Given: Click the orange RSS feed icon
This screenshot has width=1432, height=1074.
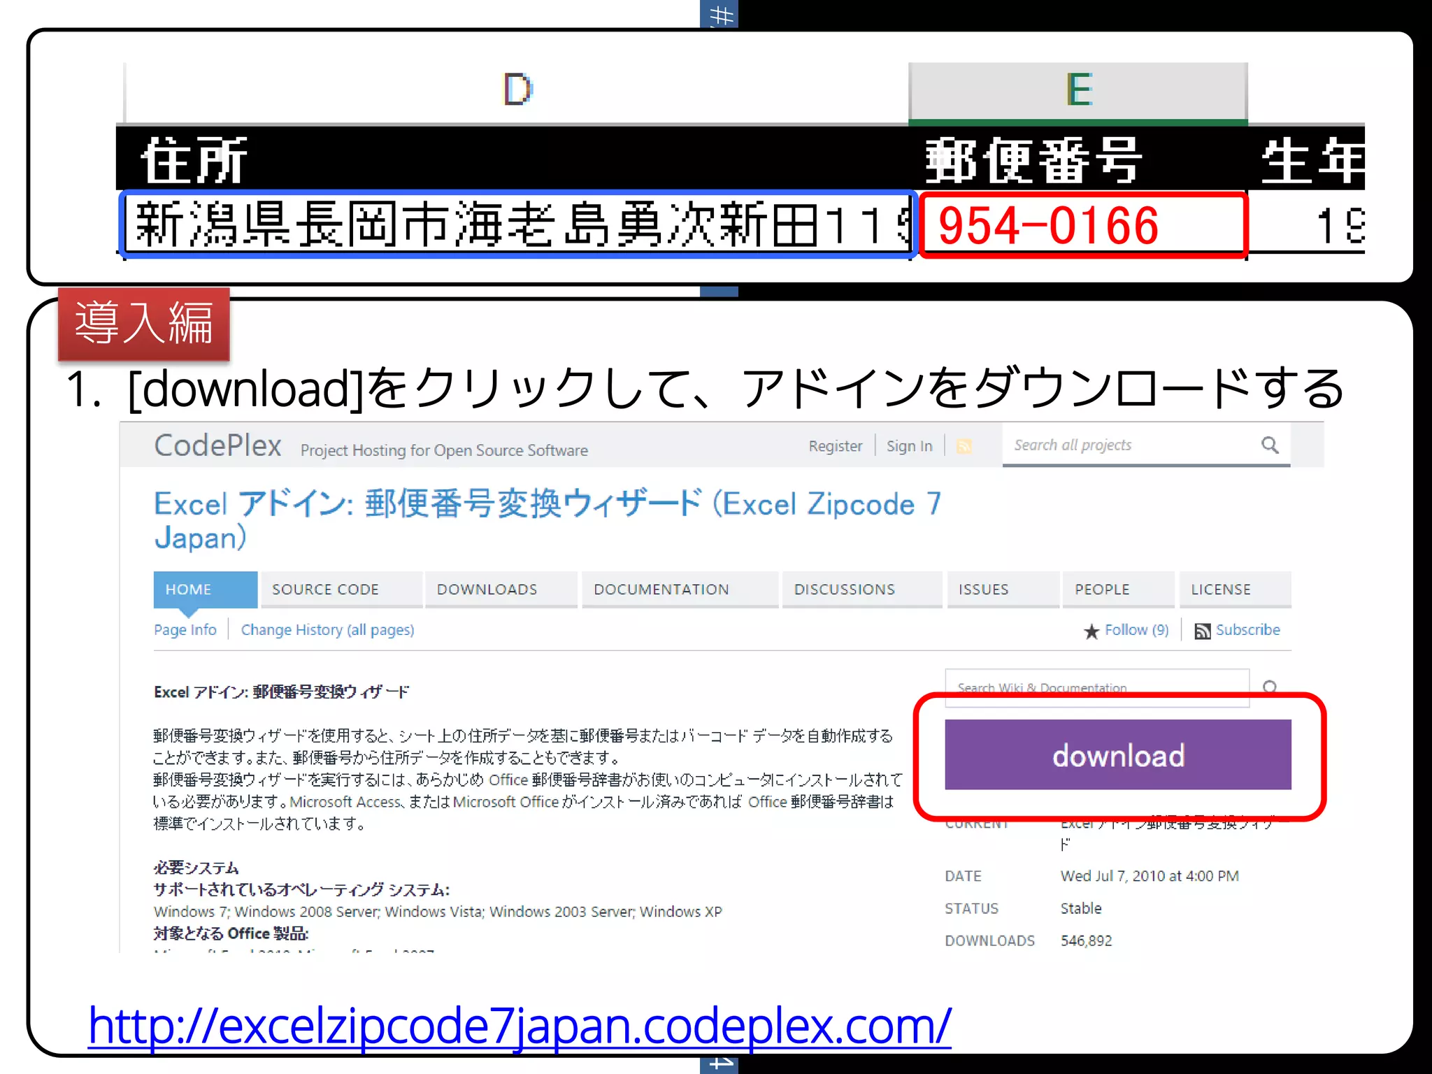Looking at the screenshot, I should (964, 446).
